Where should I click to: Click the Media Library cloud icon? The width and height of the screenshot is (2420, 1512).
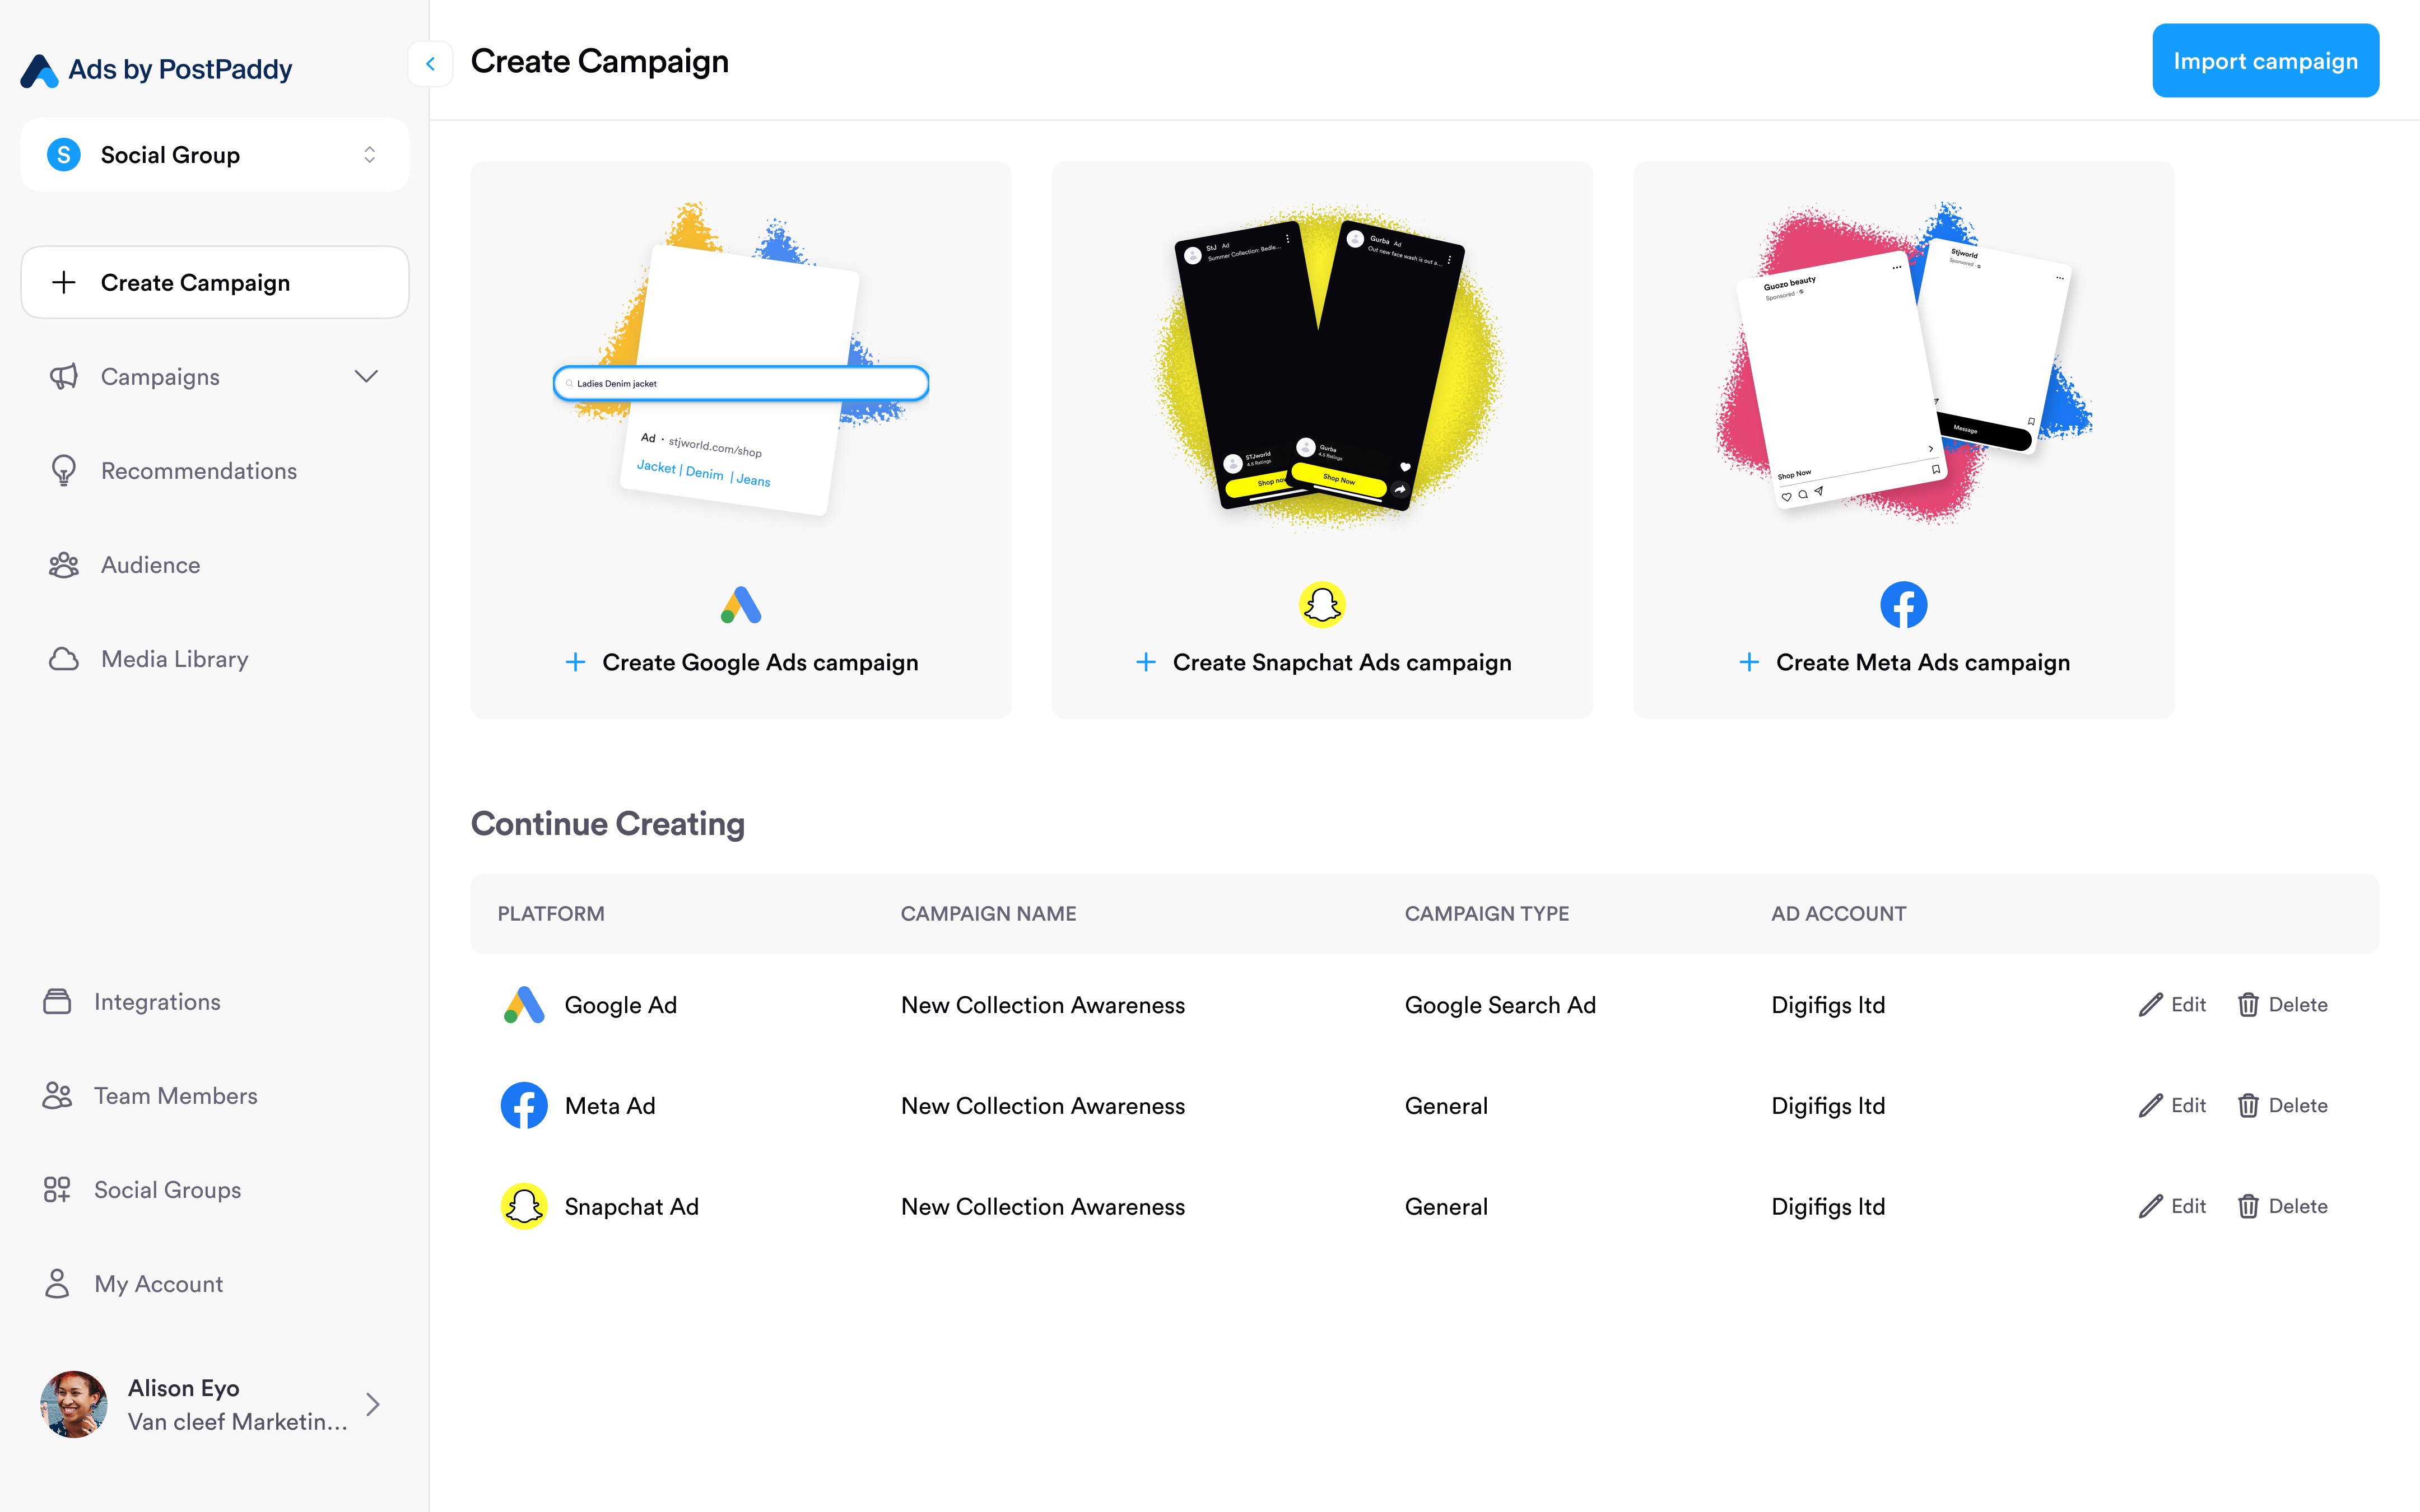pos(63,659)
